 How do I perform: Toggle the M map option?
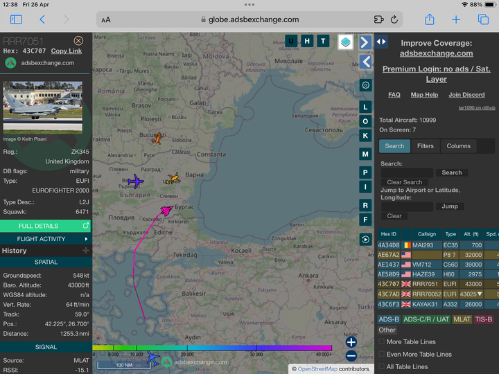(365, 154)
